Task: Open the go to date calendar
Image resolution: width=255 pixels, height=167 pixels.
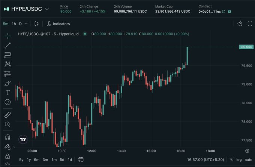Action: (81, 160)
